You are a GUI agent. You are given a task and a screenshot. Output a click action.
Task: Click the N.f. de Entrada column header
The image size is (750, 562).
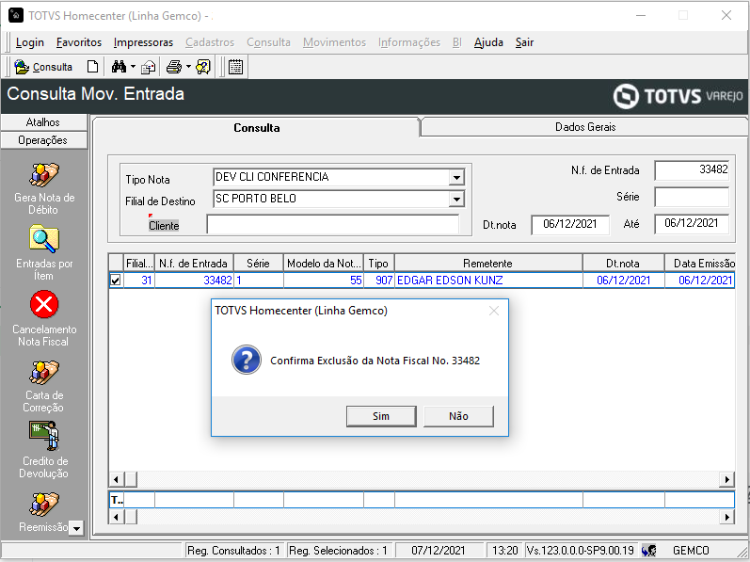point(194,263)
